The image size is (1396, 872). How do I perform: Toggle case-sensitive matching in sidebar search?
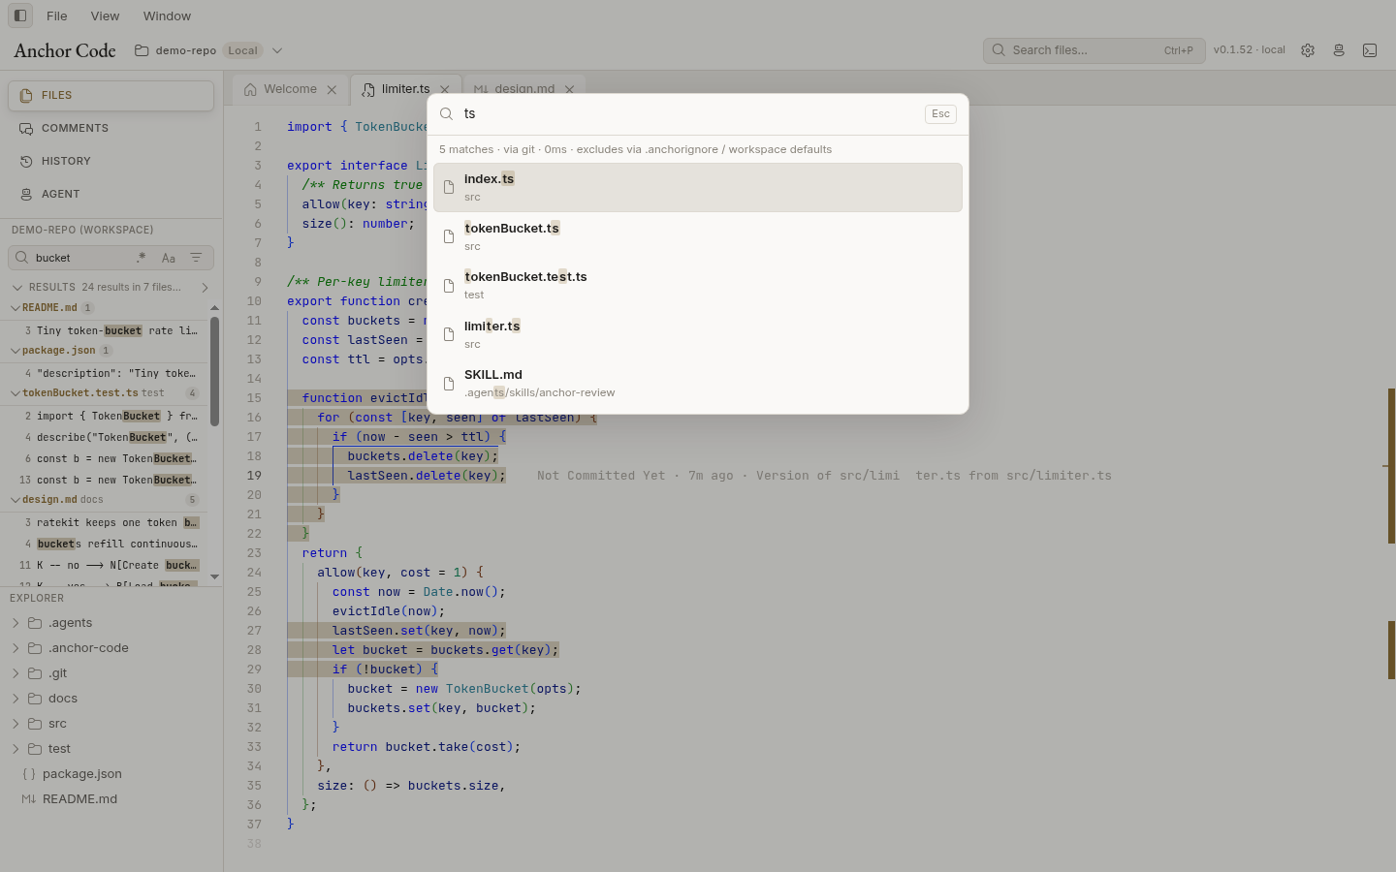click(169, 258)
